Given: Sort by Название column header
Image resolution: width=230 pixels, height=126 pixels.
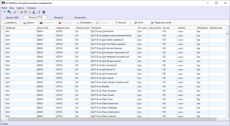Looking at the screenshot, I should coord(20,28).
